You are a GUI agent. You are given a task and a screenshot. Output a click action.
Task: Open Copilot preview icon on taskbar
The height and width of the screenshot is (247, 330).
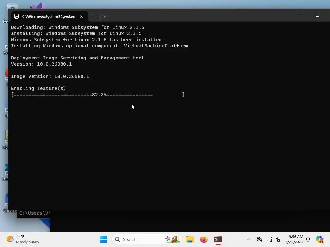319,239
